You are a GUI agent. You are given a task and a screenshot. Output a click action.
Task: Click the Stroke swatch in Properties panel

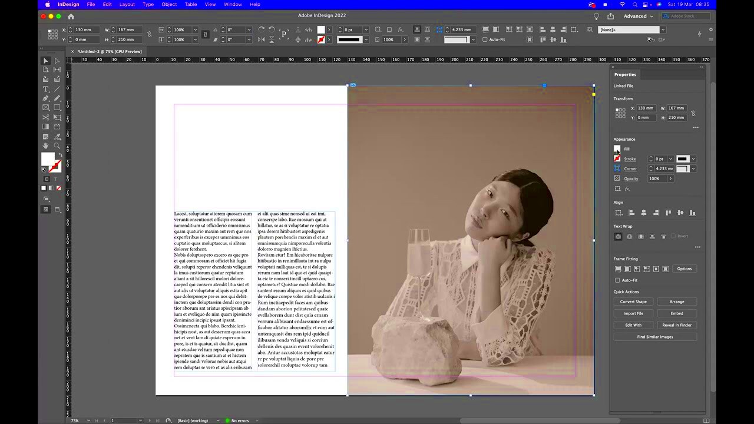tap(617, 158)
